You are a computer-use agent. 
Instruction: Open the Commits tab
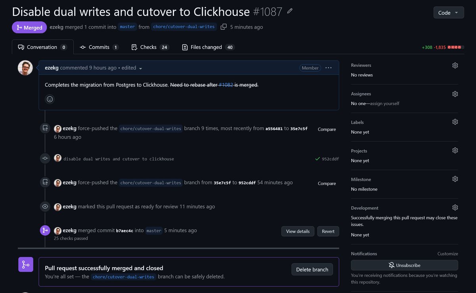(99, 47)
